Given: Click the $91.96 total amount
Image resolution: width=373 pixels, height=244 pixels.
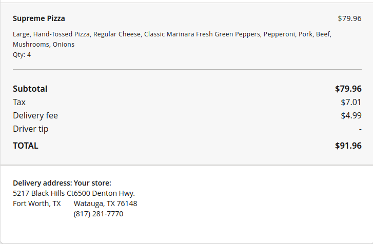Looking at the screenshot, I should (348, 146).
